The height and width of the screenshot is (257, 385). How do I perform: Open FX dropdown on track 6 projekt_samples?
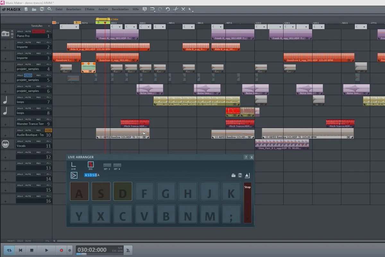pyautogui.click(x=48, y=86)
